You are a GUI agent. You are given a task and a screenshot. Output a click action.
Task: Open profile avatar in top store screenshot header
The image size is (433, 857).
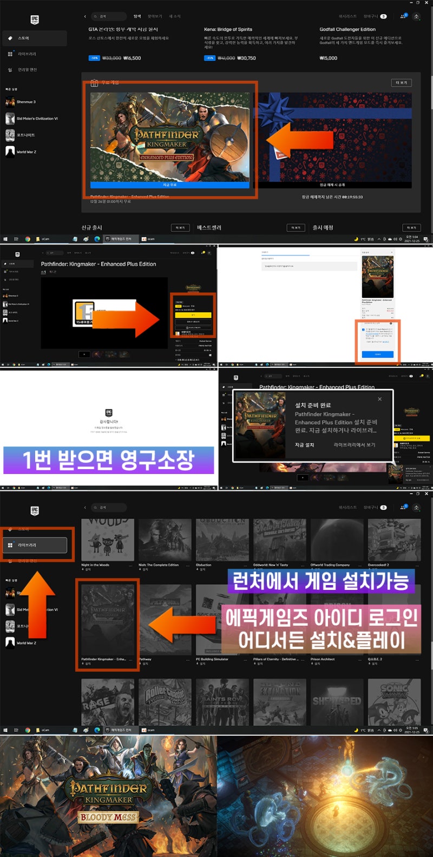pyautogui.click(x=416, y=17)
